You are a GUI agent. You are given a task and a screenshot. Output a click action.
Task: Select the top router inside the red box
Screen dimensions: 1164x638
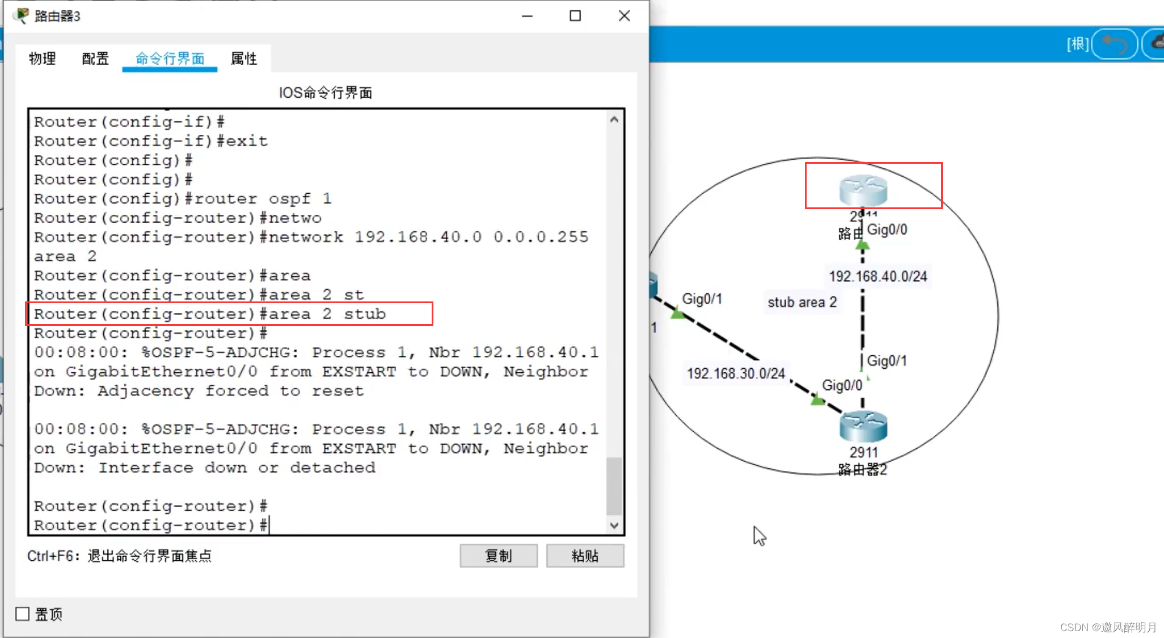pyautogui.click(x=863, y=190)
